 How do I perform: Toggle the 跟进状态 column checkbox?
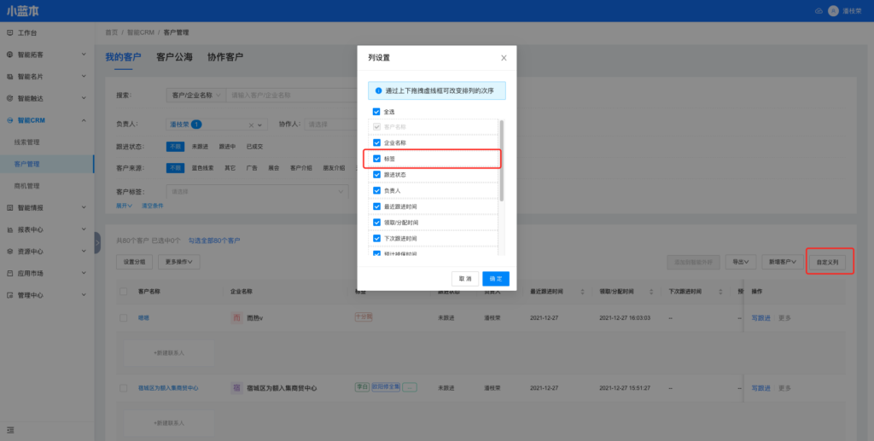point(376,175)
